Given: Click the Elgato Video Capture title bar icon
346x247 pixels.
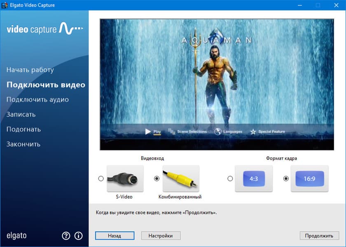Looking at the screenshot, I should pyautogui.click(x=5, y=5).
